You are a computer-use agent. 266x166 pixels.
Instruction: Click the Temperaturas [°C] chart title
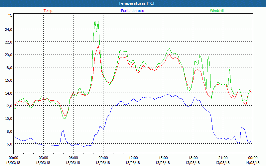pyautogui.click(x=136, y=3)
